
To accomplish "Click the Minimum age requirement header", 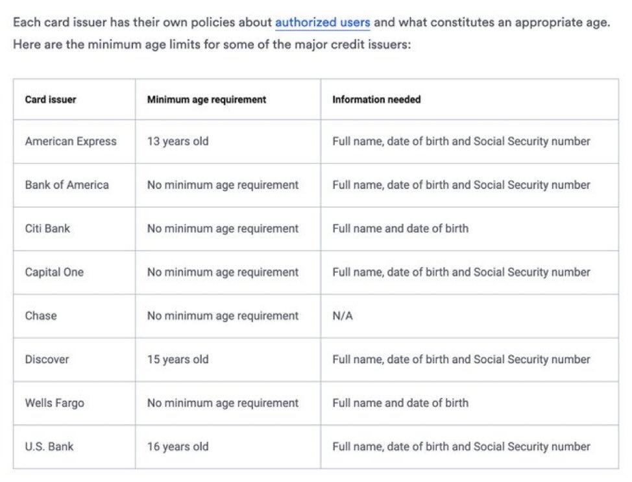I will (206, 99).
